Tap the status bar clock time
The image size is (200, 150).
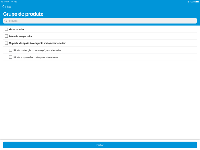(5, 1)
